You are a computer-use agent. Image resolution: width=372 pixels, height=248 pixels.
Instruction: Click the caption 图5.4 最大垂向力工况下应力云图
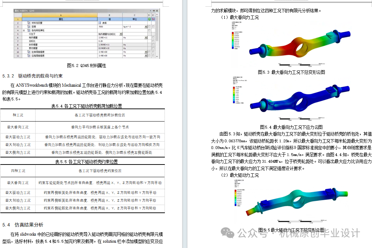click(291, 127)
